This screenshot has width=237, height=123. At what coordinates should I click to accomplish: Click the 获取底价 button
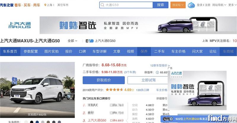(x=103, y=80)
